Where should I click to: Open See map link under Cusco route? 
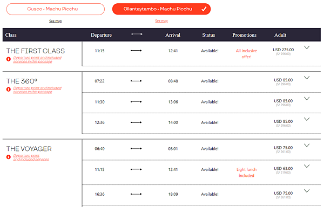pos(56,21)
